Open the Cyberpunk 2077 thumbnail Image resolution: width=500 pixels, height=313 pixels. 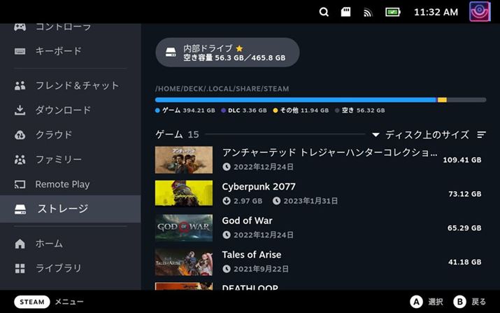[184, 194]
